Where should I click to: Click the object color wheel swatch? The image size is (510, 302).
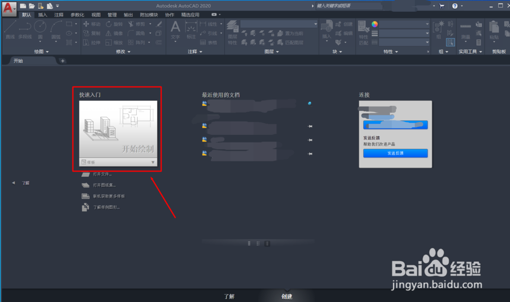(375, 24)
